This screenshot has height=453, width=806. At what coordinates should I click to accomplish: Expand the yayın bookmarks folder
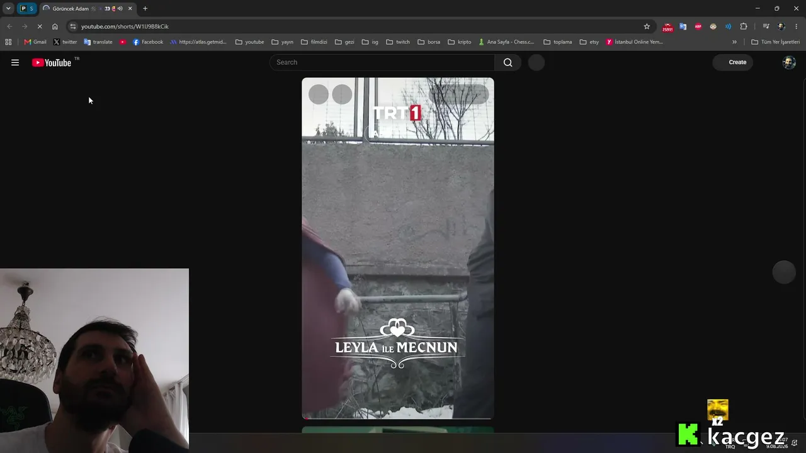[x=283, y=42]
